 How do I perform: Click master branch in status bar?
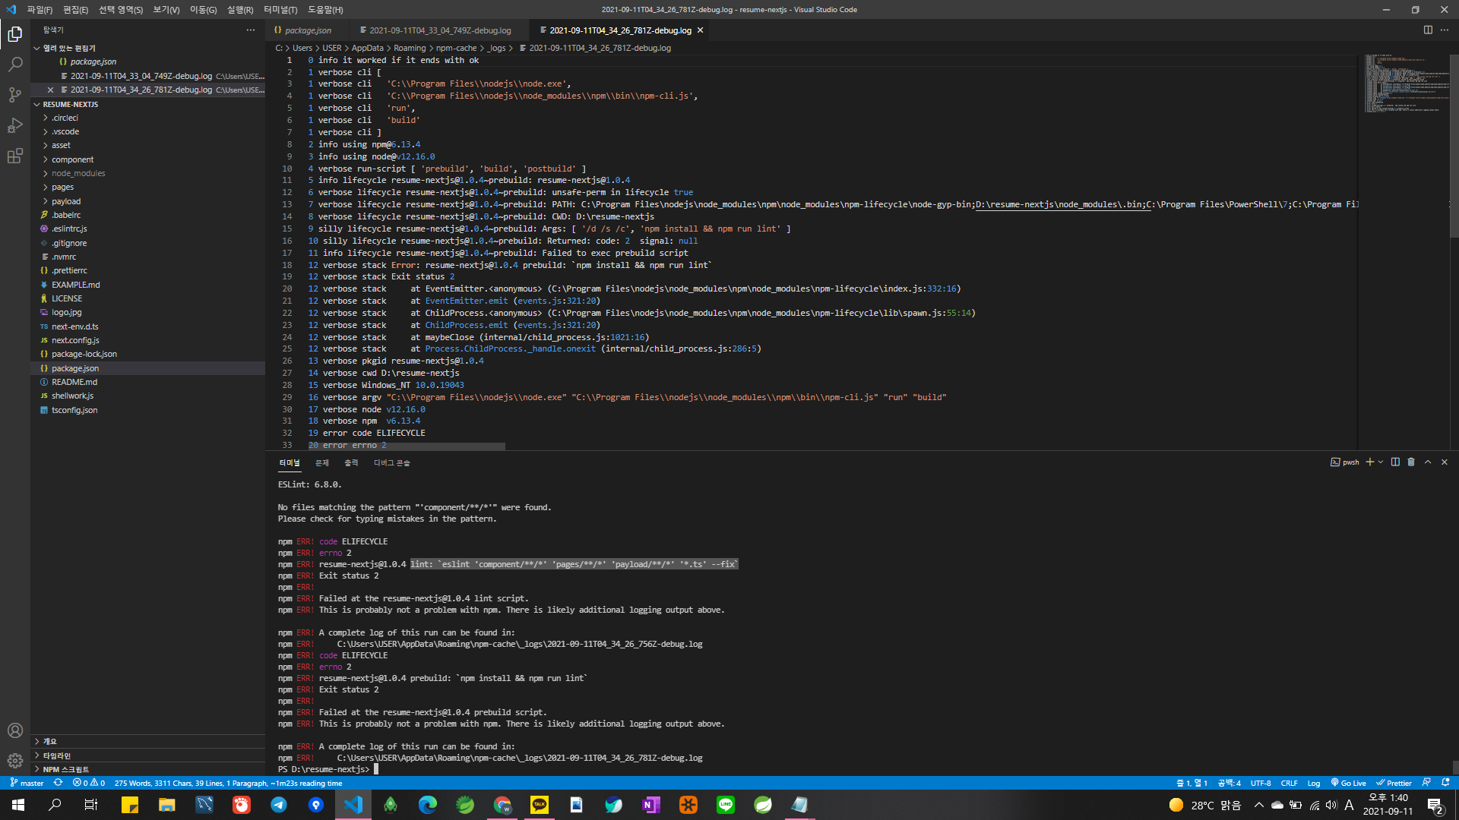click(x=27, y=783)
